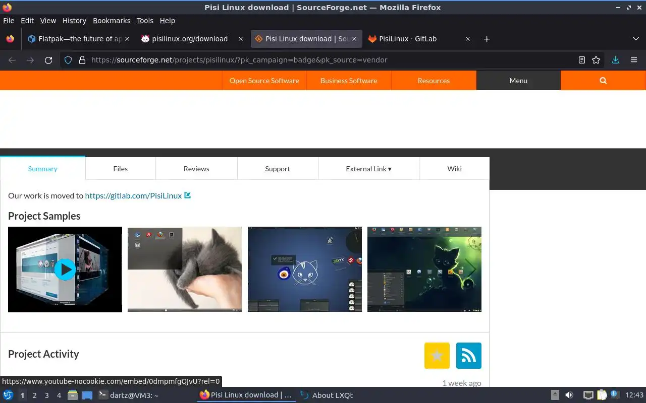Open the Edit menu
This screenshot has height=403, width=646.
[x=27, y=21]
